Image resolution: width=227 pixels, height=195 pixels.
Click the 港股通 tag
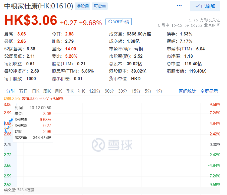coord(83,6)
